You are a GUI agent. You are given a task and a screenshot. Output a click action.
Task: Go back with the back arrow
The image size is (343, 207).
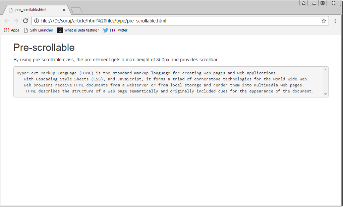(7, 21)
